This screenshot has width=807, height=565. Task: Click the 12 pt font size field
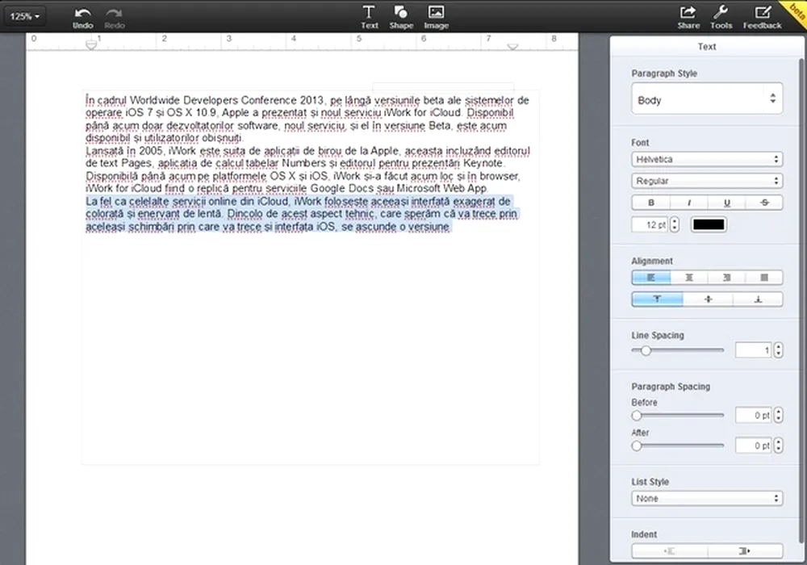650,225
